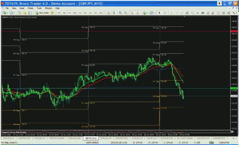Toggle the Terminal window icon
The image size is (239, 145).
30,13
